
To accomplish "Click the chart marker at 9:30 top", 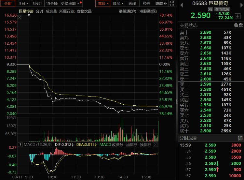I will pyautogui.click(x=29, y=15).
